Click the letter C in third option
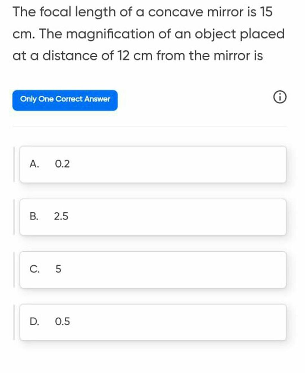 pyautogui.click(x=34, y=269)
